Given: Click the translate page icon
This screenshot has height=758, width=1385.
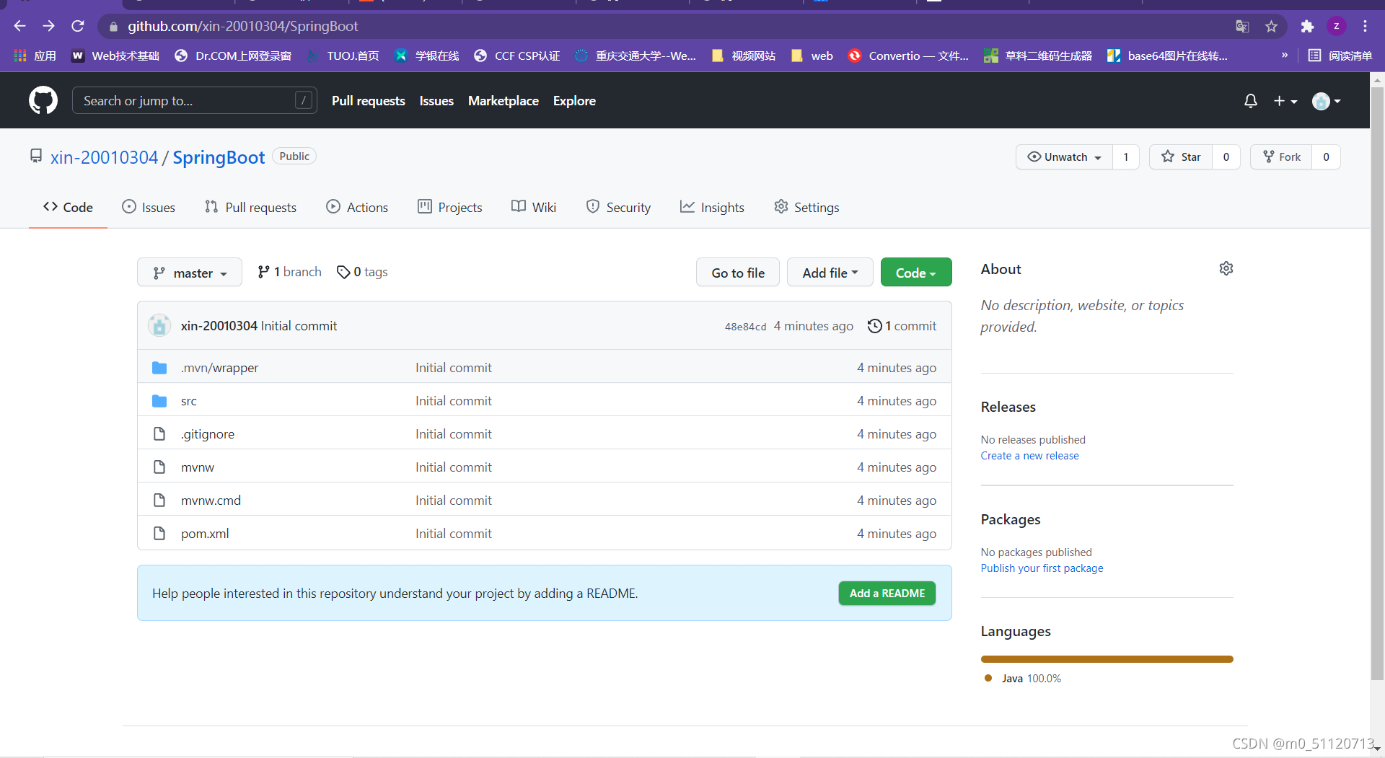Looking at the screenshot, I should point(1242,27).
